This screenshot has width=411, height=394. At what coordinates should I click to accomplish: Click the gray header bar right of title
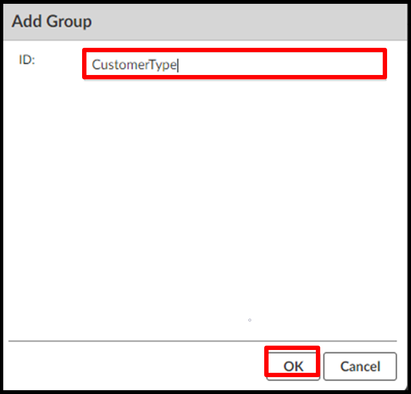272,22
